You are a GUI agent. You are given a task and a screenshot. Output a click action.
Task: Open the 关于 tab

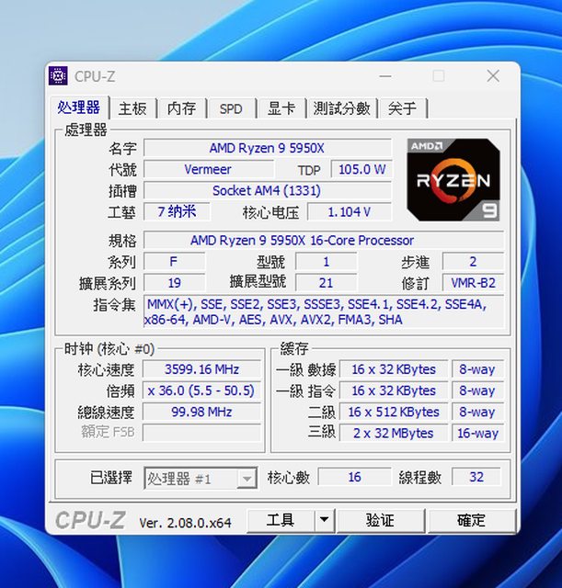pos(403,108)
